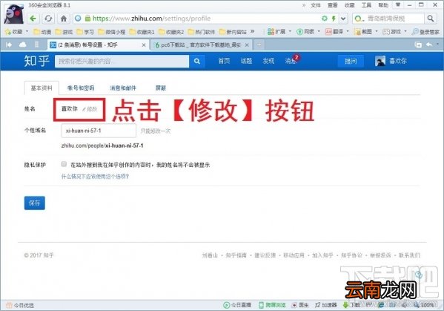Go to 首页 in Zhihu navigation
The width and height of the screenshot is (444, 311).
tap(224, 61)
